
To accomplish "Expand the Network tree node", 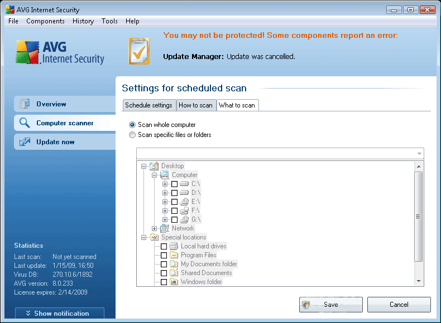I will click(x=154, y=228).
